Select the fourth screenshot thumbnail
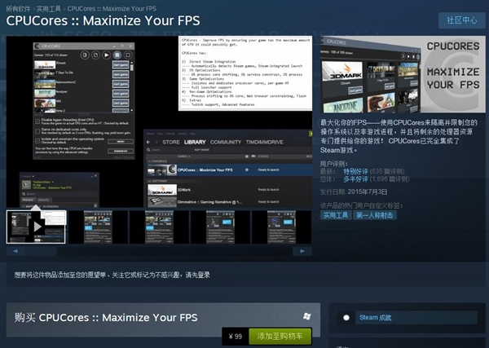This screenshot has width=489, height=348. 220,227
